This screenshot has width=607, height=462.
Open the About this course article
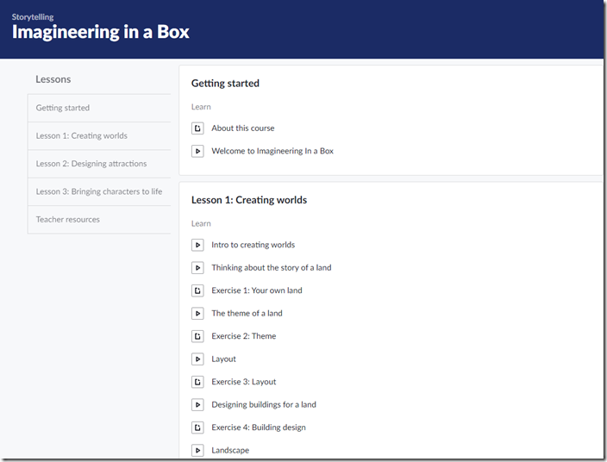tap(243, 128)
